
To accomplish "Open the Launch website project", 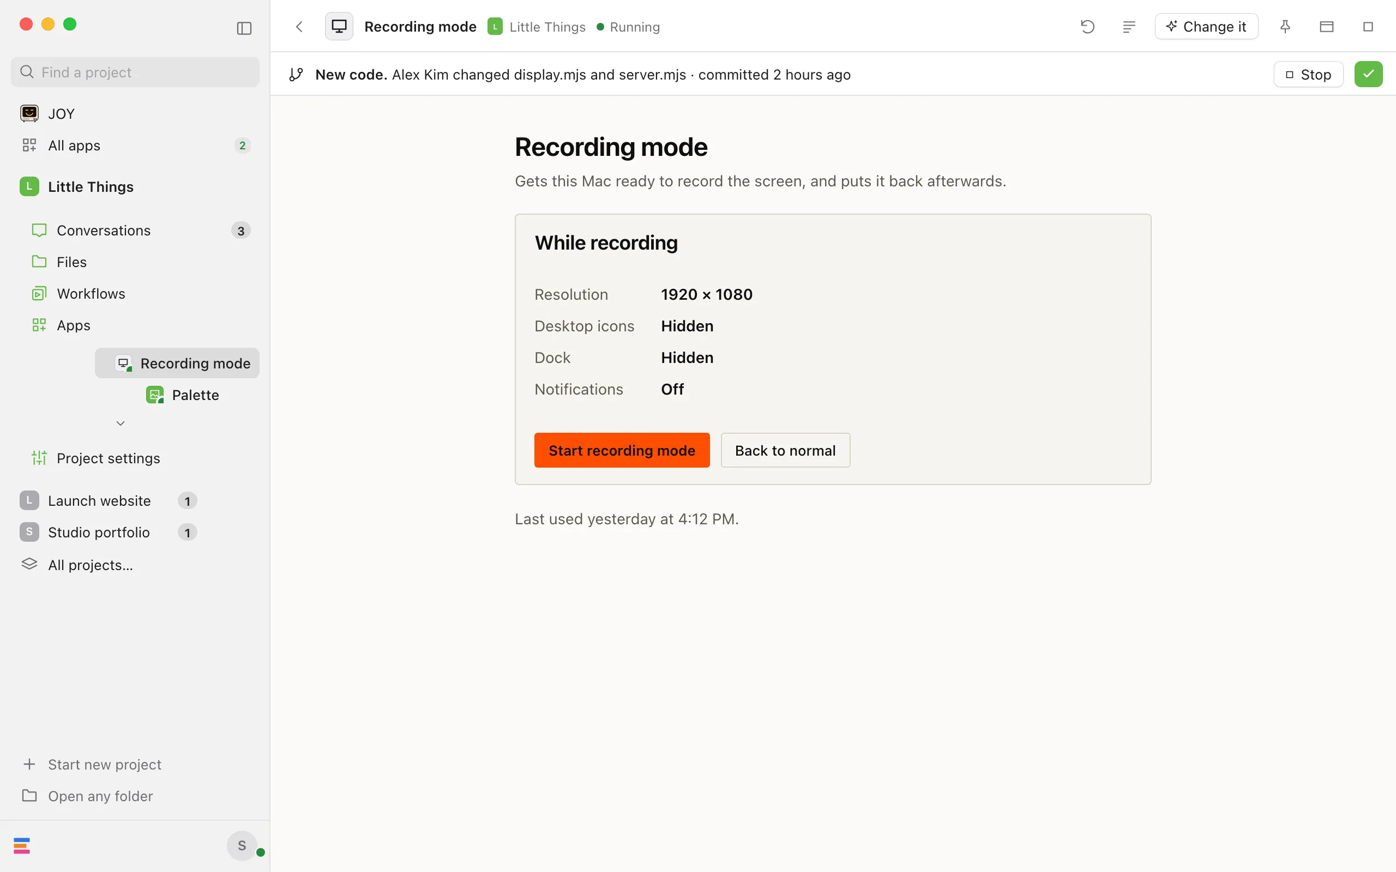I will (x=109, y=501).
